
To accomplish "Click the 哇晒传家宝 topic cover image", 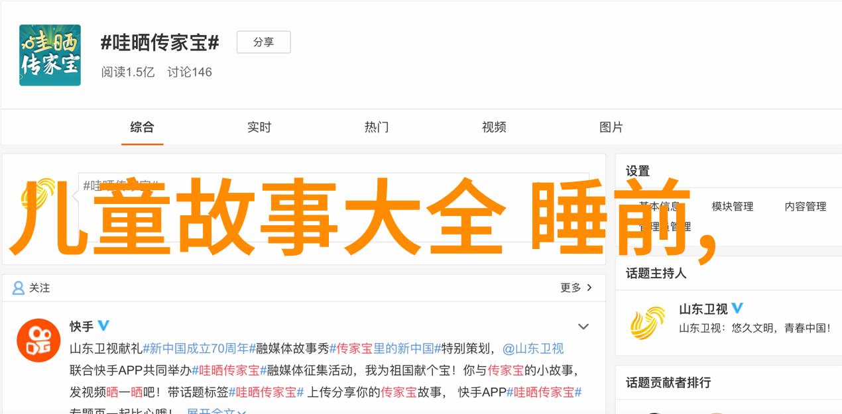I will [50, 55].
